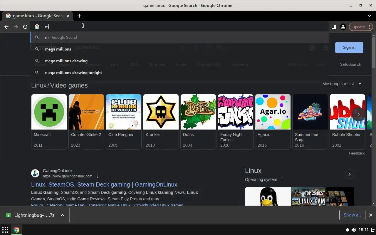Open the Chrome profile avatar
Screen dimensions: 376x235
tap(343, 27)
